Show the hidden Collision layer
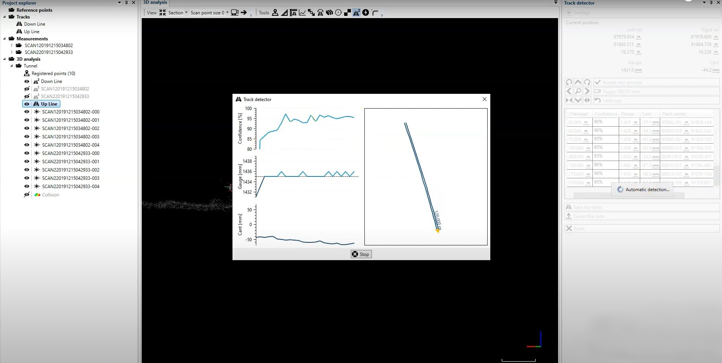The image size is (722, 363). [27, 195]
